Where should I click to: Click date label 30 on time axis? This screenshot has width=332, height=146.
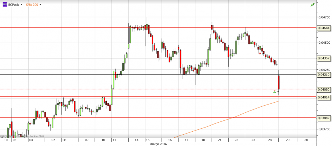pyautogui.click(x=306, y=140)
